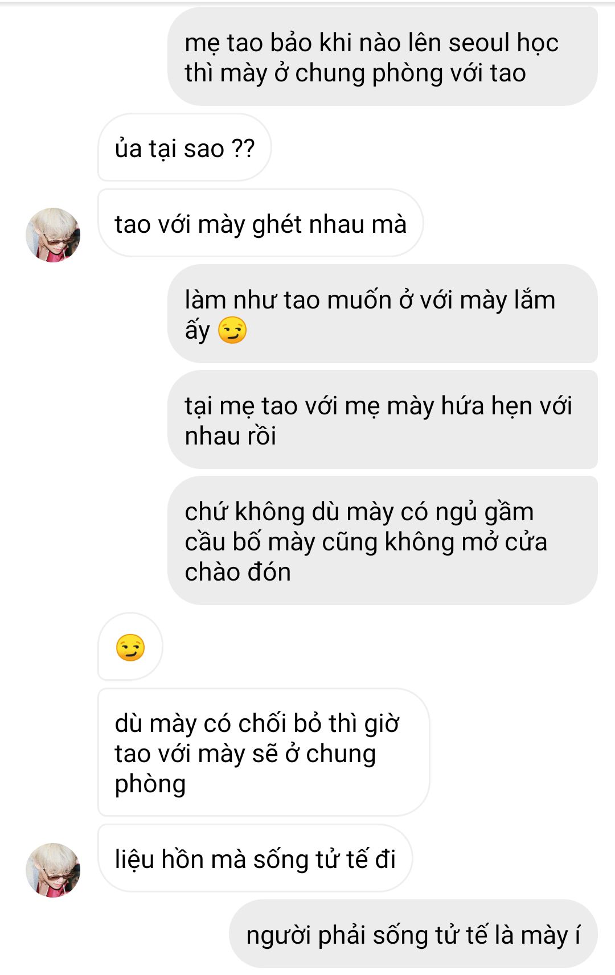
Task: Tap the text 'chào đón' in the gray bubble
Action: click(237, 572)
